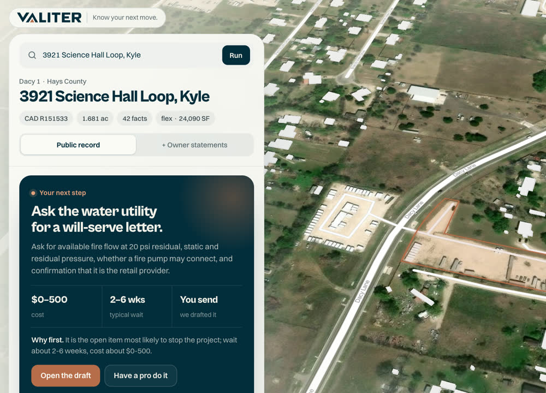Click the orange dot beside Your next step

click(x=33, y=193)
